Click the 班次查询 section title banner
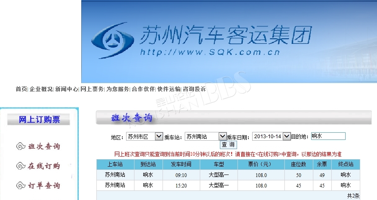 pos(234,118)
